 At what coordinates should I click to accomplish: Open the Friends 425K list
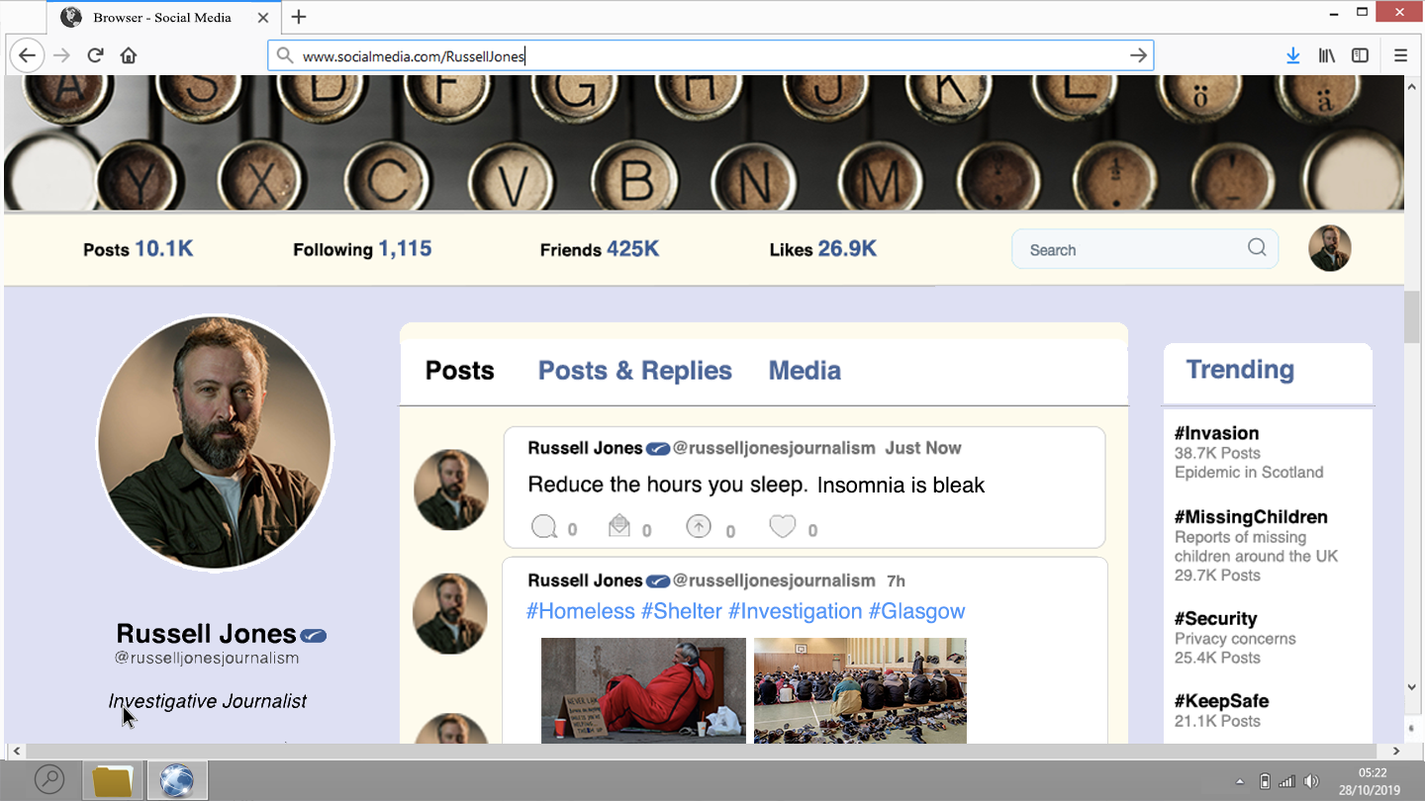(600, 249)
